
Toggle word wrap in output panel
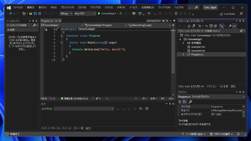pos(141,109)
